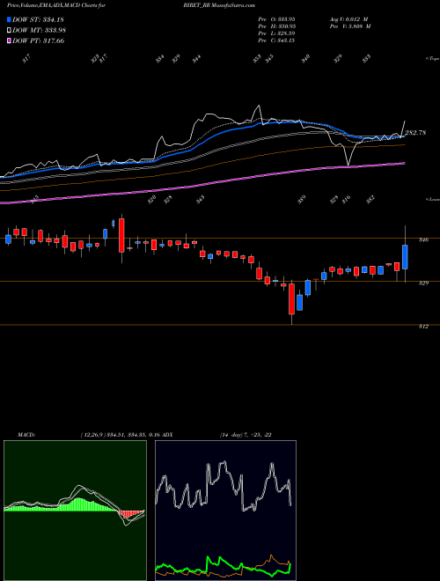Screen dimensions: 440x581
Task: Click the 'Pre O: 333.95' open value
Action: coord(276,18)
